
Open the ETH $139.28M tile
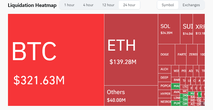click(x=131, y=49)
